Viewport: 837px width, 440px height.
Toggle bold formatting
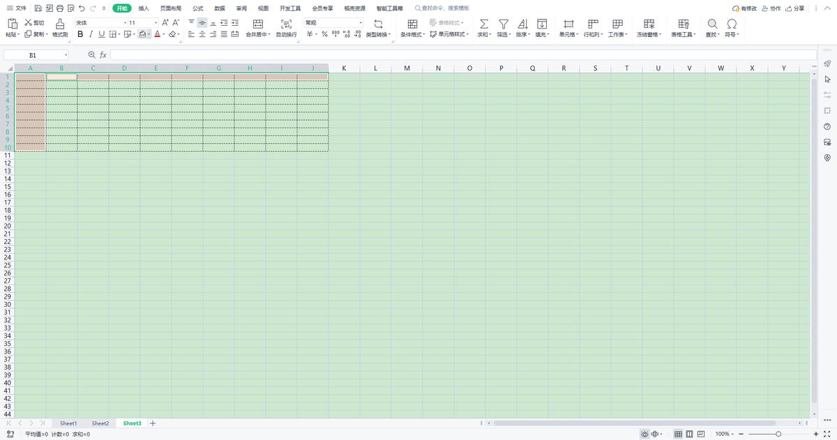(80, 34)
